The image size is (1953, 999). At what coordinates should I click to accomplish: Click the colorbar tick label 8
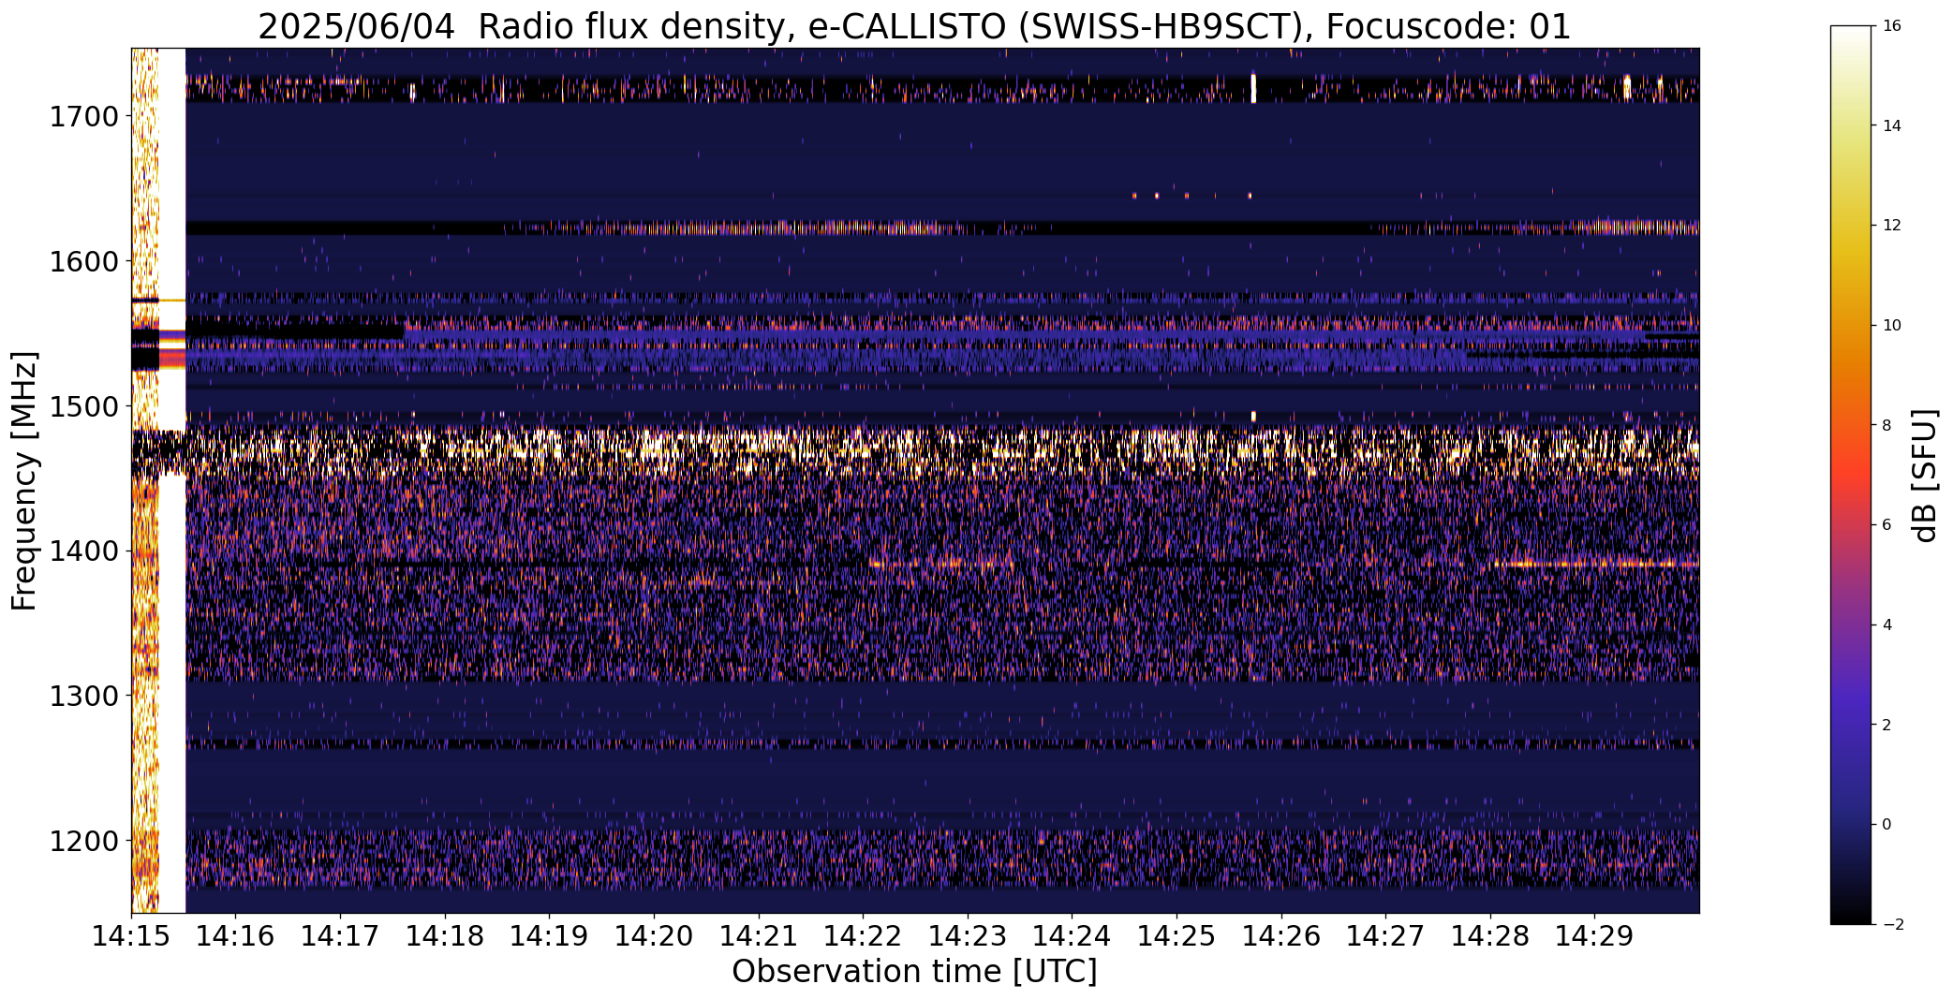pyautogui.click(x=1886, y=426)
